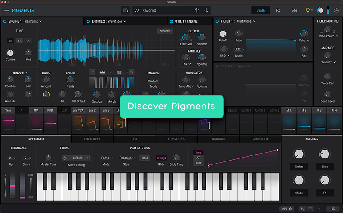Open the history list icon in status bar
This screenshot has width=343, height=213.
(x=310, y=209)
